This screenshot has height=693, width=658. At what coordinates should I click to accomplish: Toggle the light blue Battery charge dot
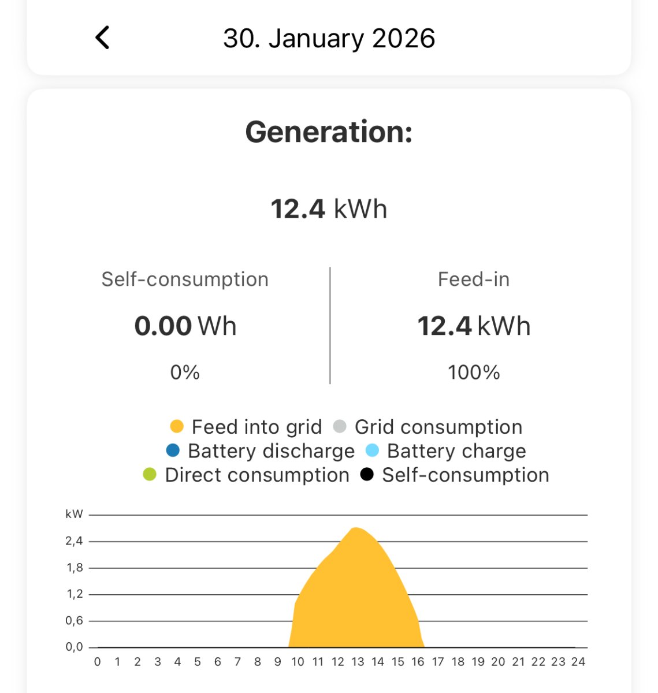pos(372,450)
